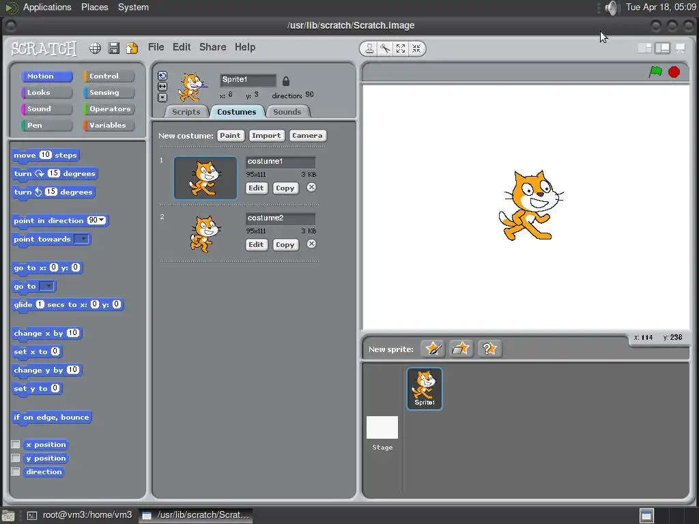Open the Help menu
The image size is (699, 524).
click(245, 47)
